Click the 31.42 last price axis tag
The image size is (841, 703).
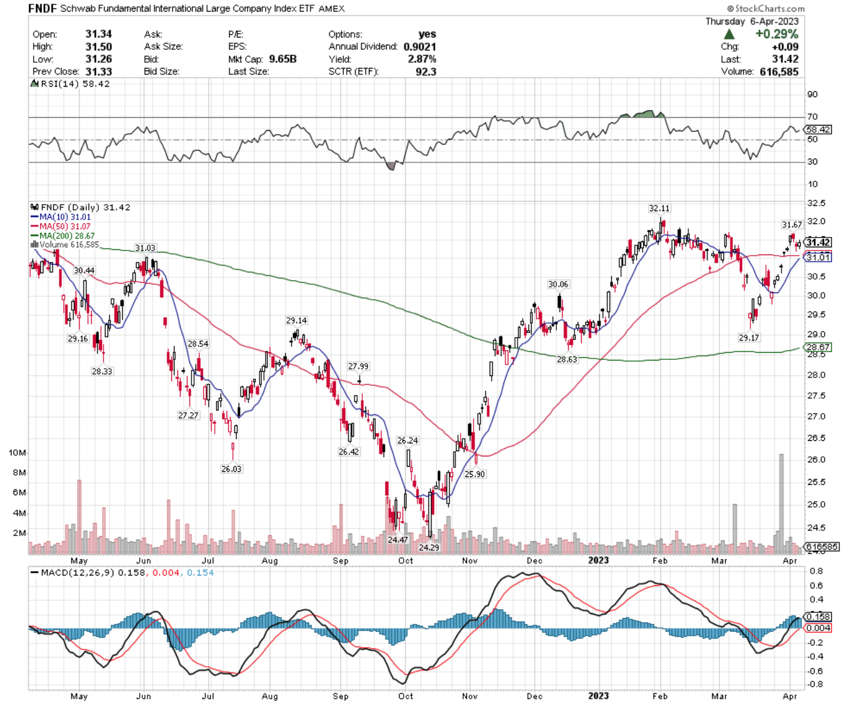point(818,242)
